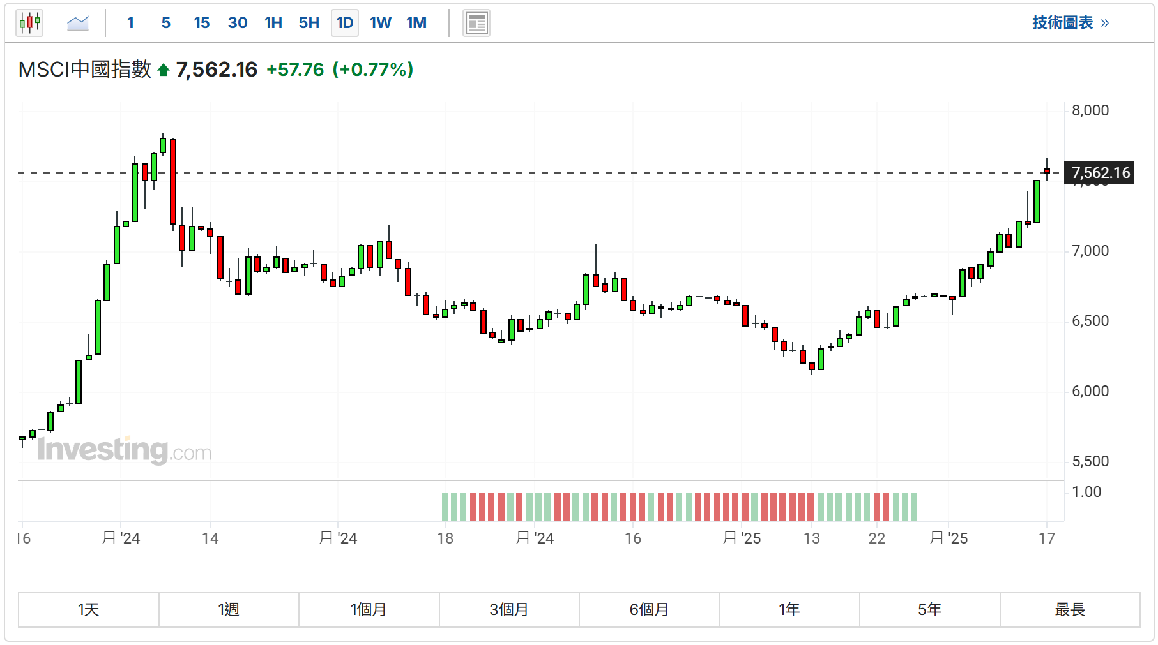Click the MSCI中國指數 title text
This screenshot has width=1158, height=645.
[85, 70]
